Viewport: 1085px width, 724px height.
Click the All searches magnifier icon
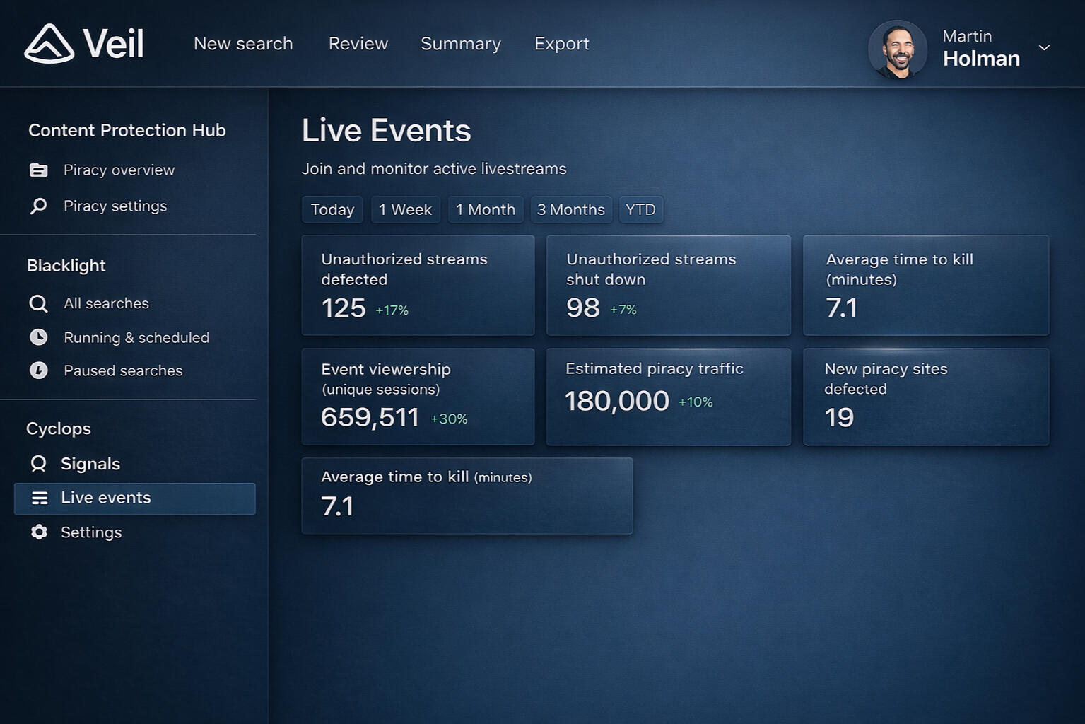click(x=38, y=304)
